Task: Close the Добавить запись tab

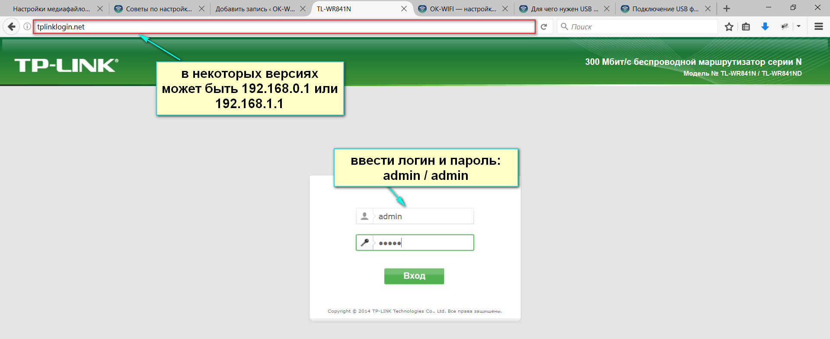Action: tap(303, 9)
